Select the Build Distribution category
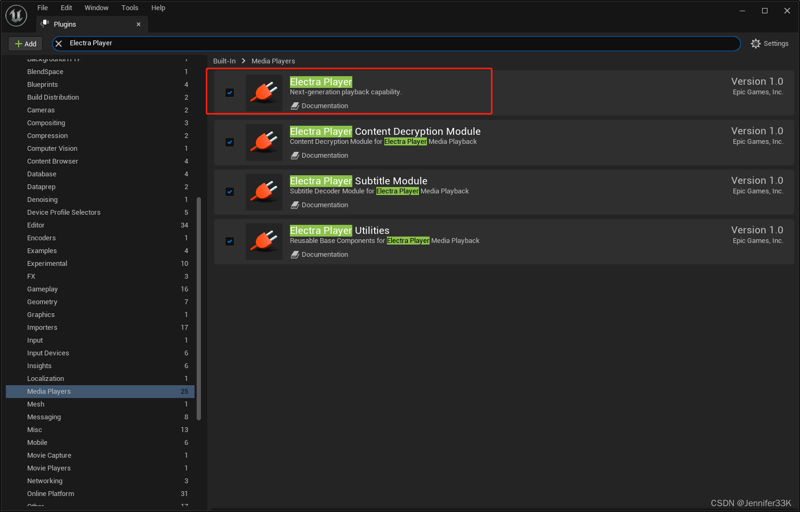The width and height of the screenshot is (800, 512). (x=100, y=97)
